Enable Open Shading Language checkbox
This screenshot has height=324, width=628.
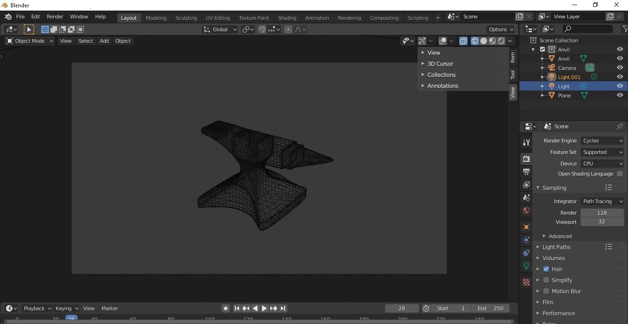620,174
